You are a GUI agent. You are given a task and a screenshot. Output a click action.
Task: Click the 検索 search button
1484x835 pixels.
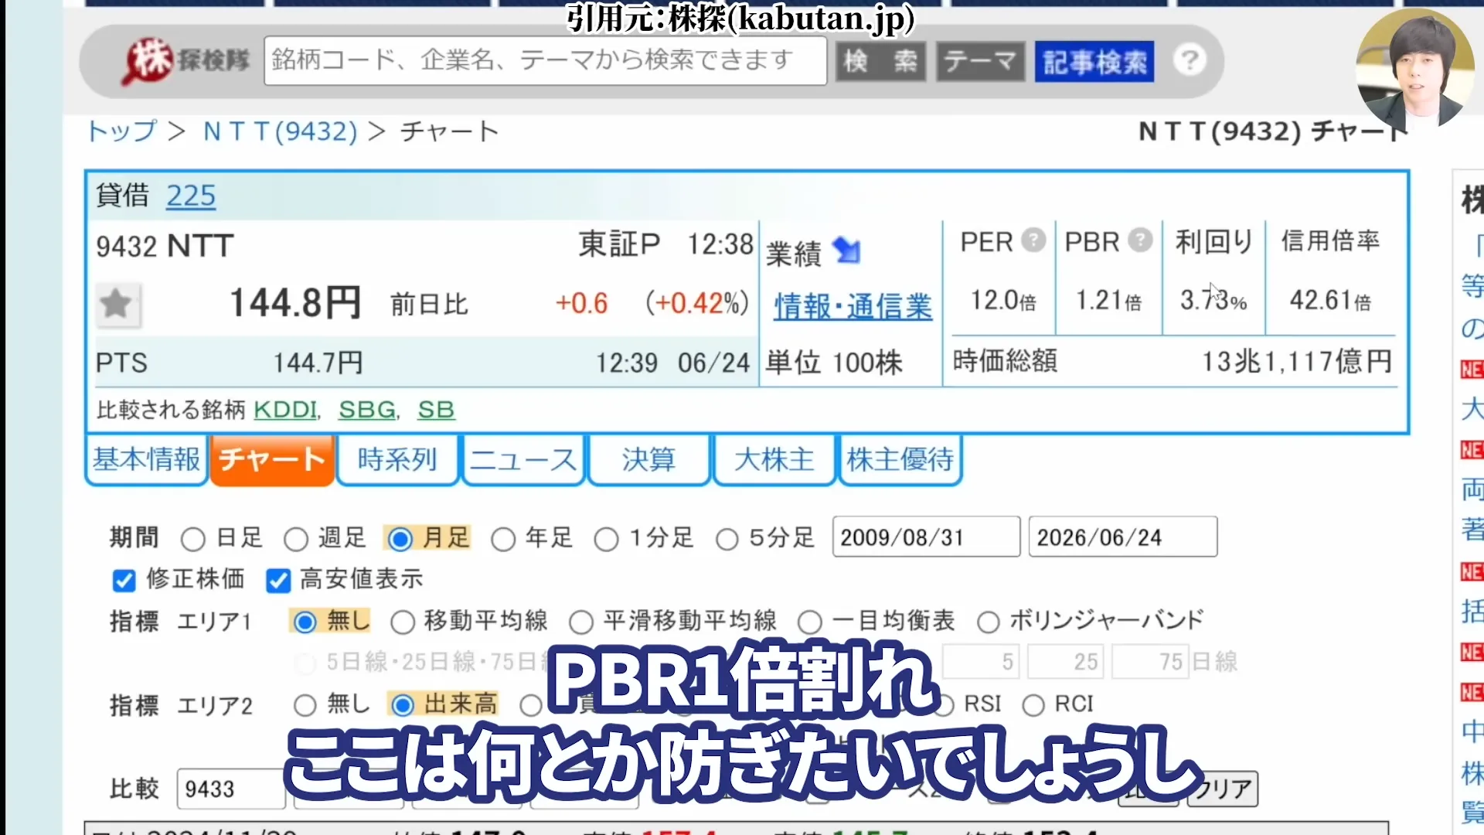tap(880, 61)
